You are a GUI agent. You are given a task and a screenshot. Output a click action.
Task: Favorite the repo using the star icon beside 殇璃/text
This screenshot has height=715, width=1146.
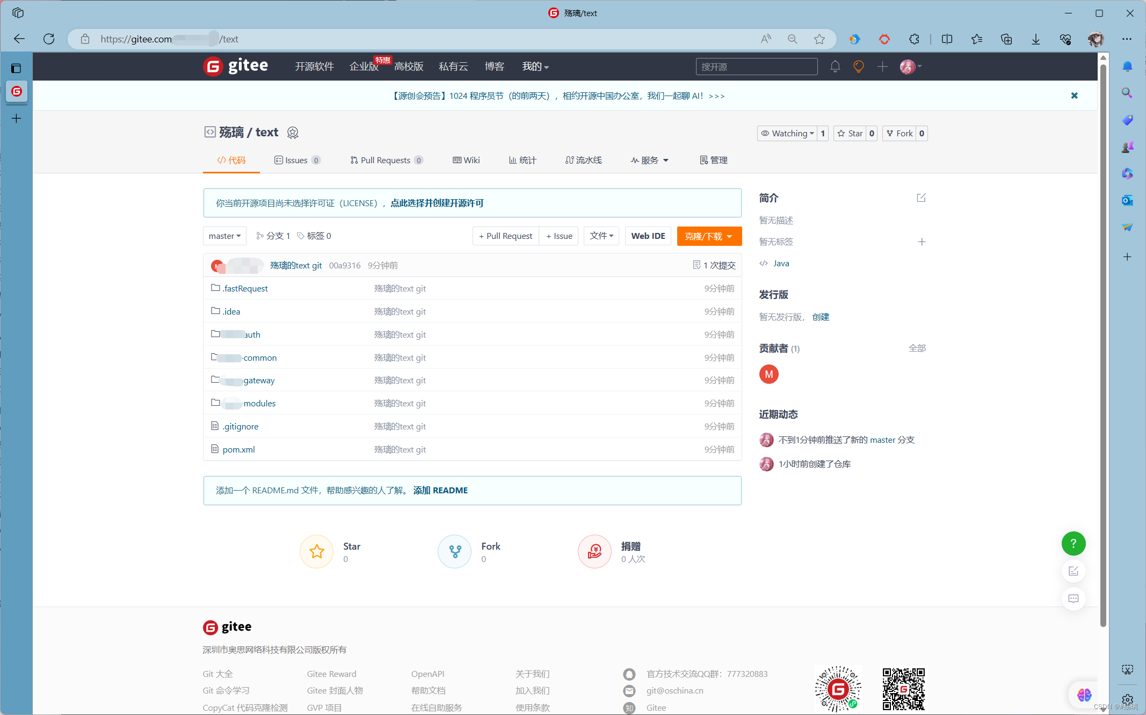point(293,132)
